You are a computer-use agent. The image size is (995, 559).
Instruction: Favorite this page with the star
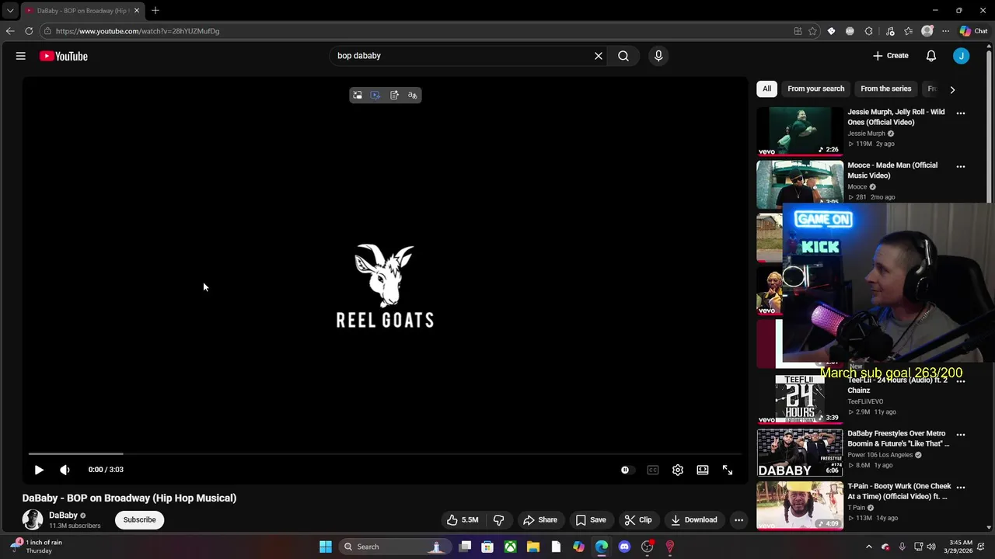click(812, 31)
